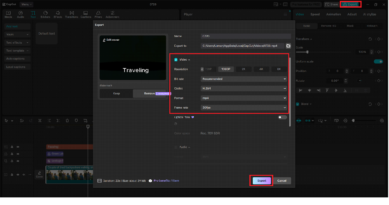Click the Name input field showing 0720
389x205 pixels.
click(x=245, y=36)
